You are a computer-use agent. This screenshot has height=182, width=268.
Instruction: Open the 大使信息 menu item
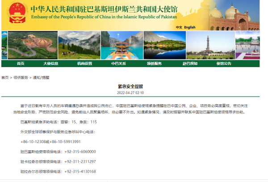point(50,63)
